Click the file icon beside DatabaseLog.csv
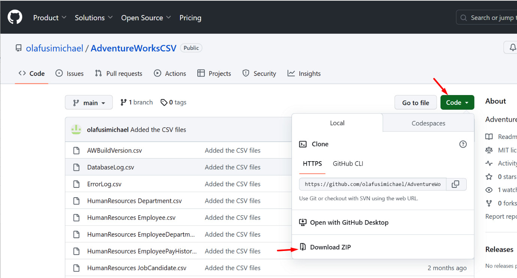The image size is (517, 278). click(x=77, y=167)
